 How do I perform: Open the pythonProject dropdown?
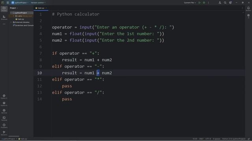click(21, 3)
